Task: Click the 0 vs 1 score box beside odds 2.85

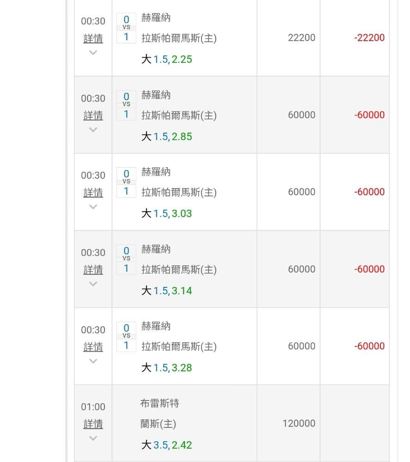Action: (x=126, y=105)
